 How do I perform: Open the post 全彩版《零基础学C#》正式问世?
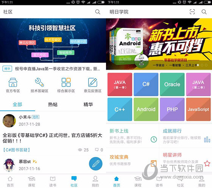(x=52, y=138)
